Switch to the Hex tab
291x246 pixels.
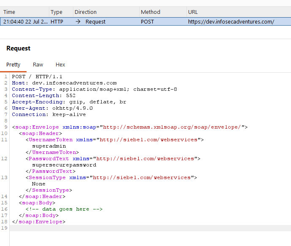60,65
